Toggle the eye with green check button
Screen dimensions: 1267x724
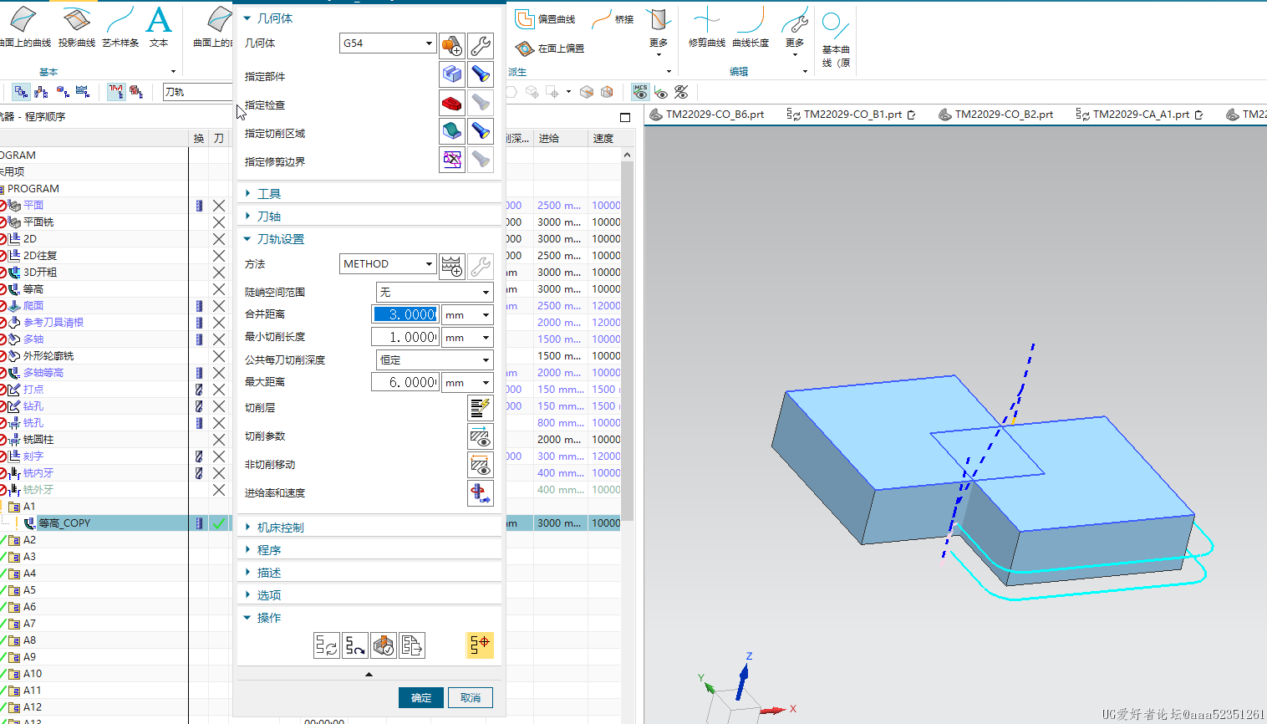point(661,92)
